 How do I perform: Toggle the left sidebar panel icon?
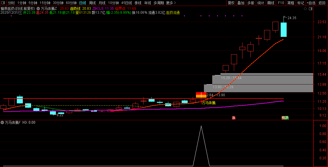coord(3,3)
